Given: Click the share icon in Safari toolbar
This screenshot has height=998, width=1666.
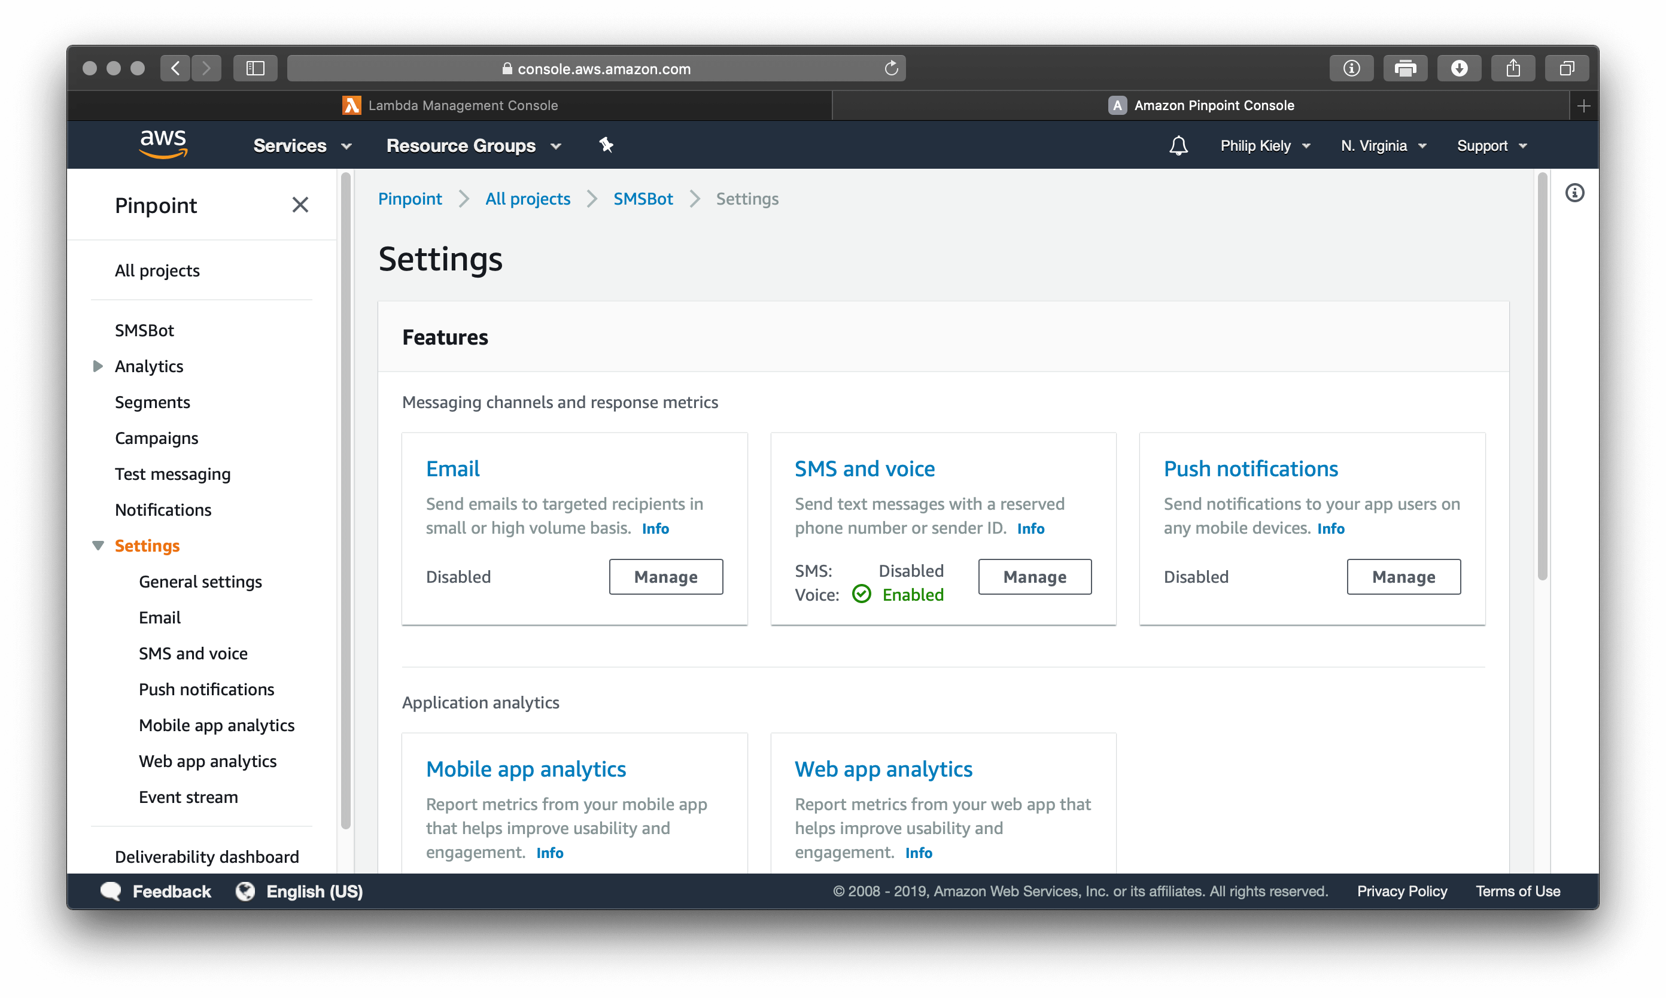Looking at the screenshot, I should point(1513,68).
